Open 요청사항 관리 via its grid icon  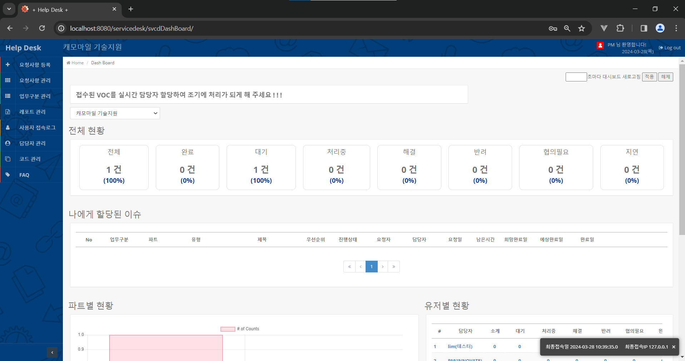tap(8, 80)
